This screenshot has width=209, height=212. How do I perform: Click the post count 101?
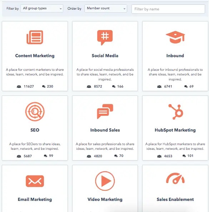point(190,156)
